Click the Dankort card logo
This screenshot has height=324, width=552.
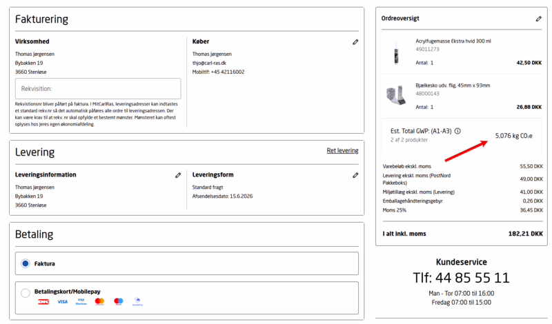click(x=43, y=302)
